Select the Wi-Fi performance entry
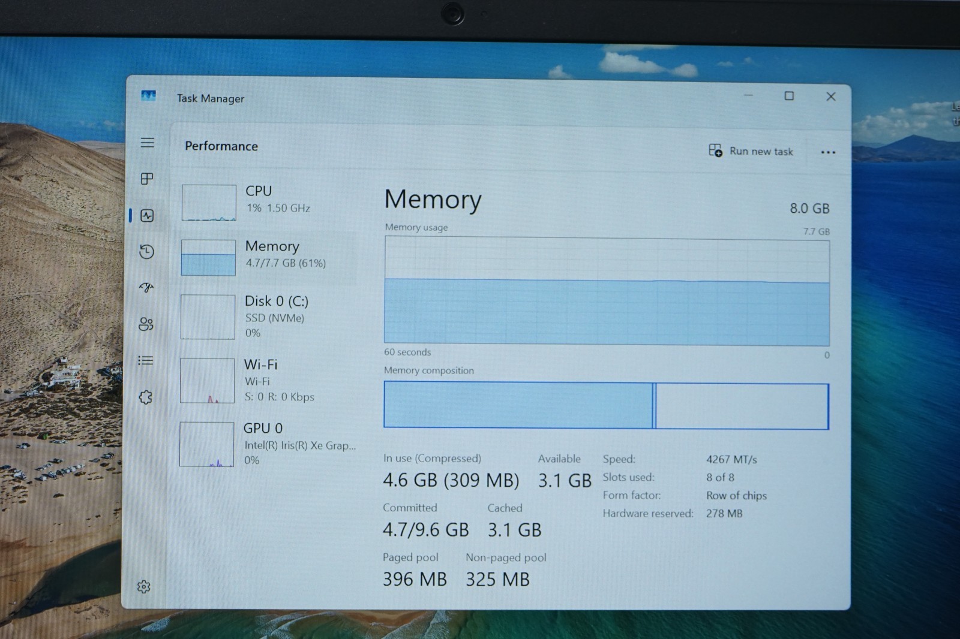 coord(268,380)
